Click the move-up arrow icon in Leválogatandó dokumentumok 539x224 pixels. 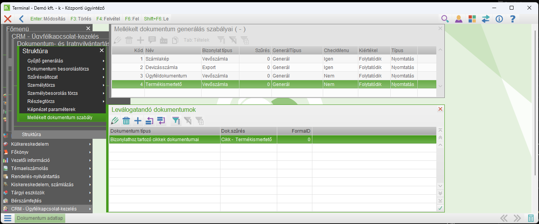point(149,121)
